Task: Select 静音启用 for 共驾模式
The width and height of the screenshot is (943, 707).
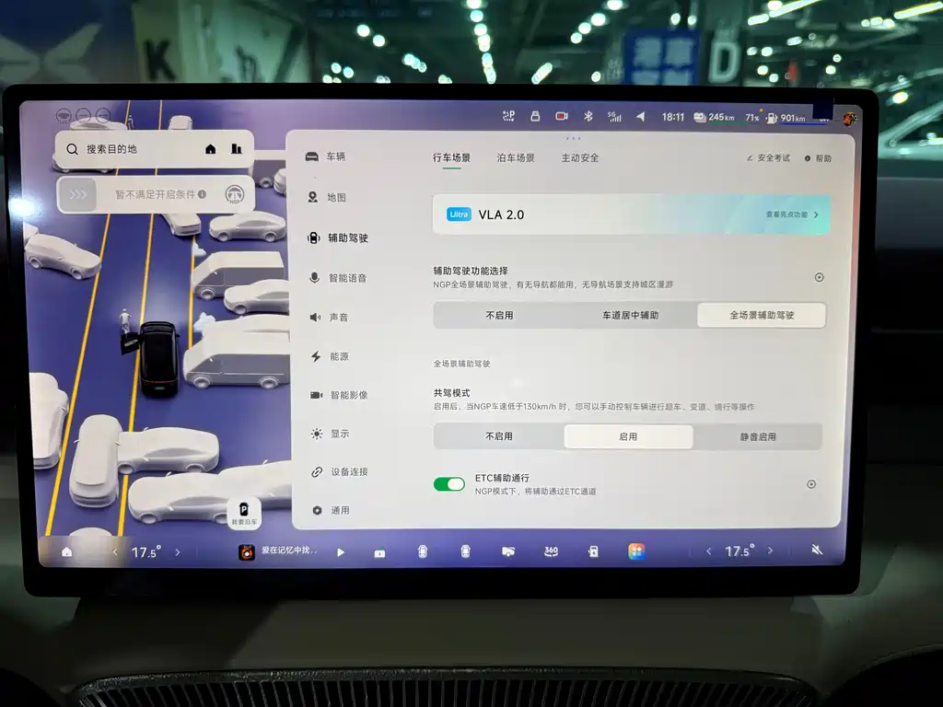Action: [x=758, y=436]
